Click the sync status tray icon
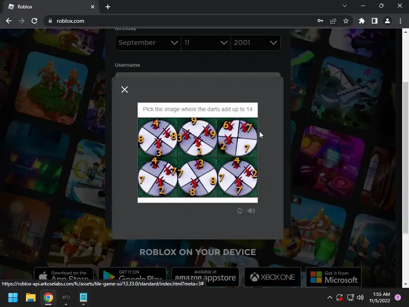The image size is (409, 307). pyautogui.click(x=340, y=297)
